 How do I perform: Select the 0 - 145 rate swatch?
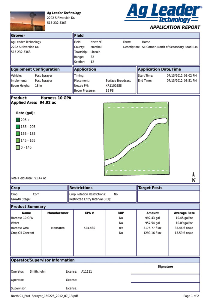[18, 148]
